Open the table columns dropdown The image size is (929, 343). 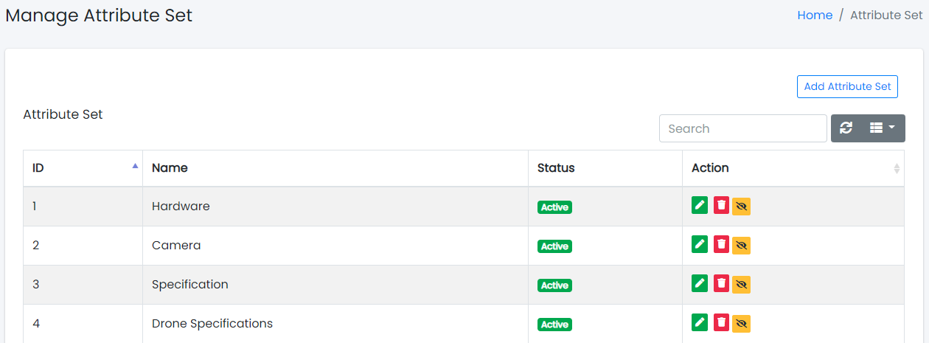(882, 128)
